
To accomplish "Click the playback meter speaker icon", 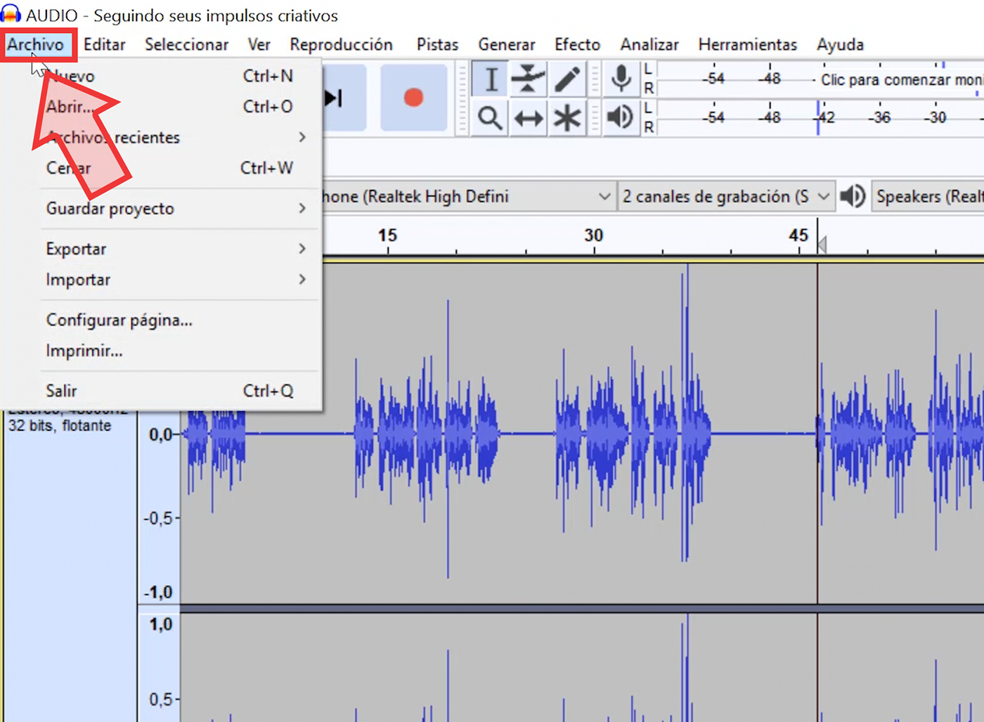I will point(621,117).
